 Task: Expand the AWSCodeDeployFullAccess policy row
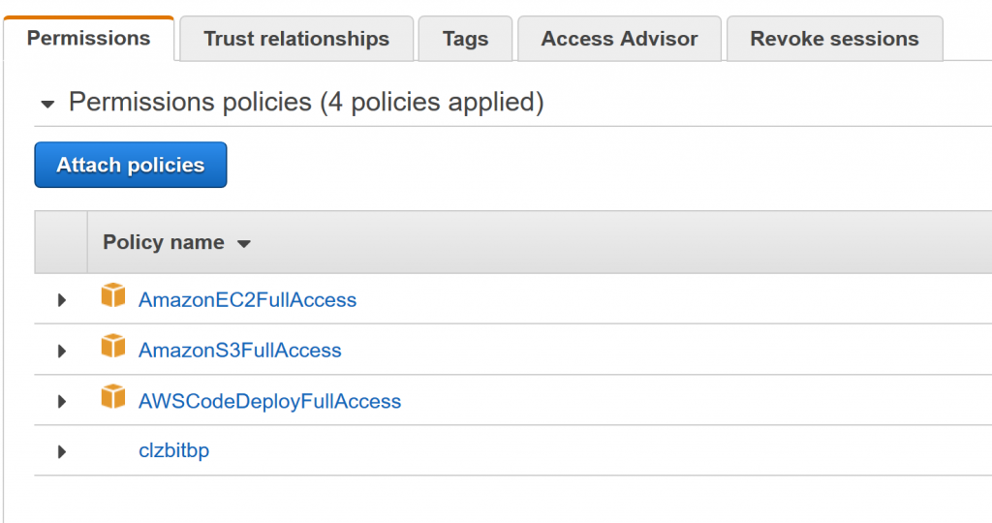point(62,401)
